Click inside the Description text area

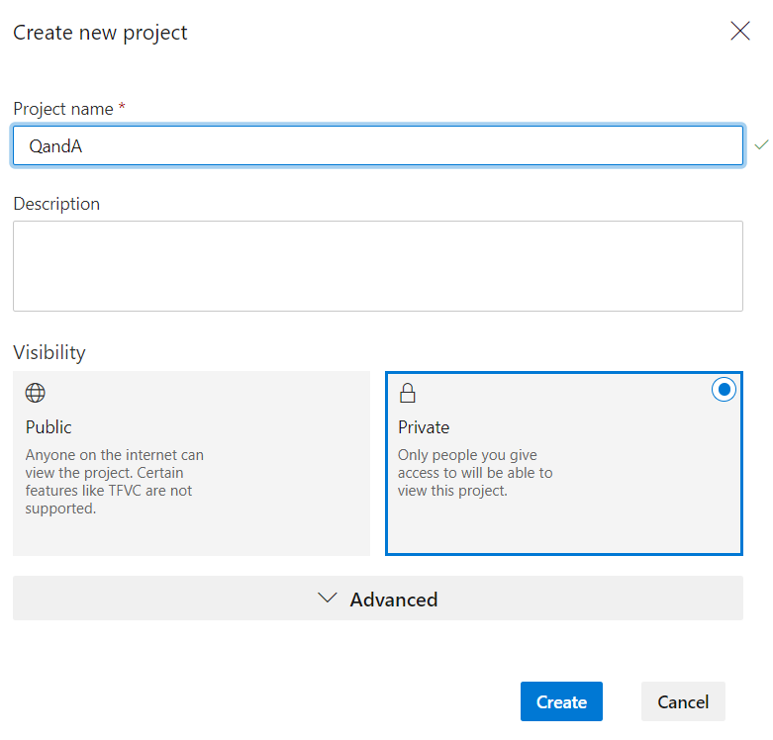click(377, 266)
